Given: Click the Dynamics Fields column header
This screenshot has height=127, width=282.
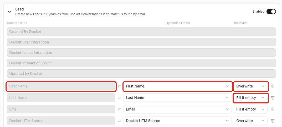Looking at the screenshot, I should pyautogui.click(x=177, y=23).
